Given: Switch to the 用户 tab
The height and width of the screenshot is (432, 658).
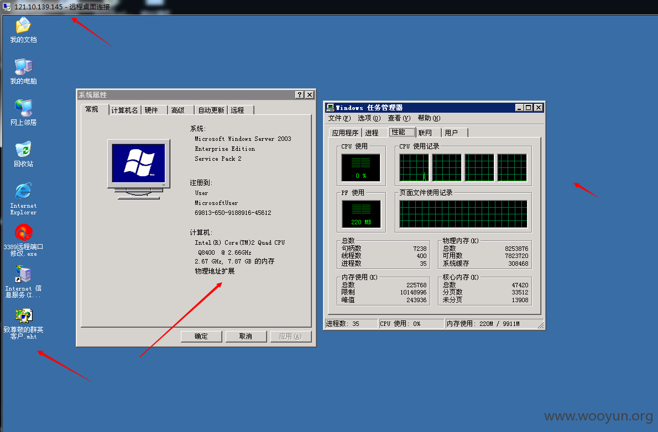Looking at the screenshot, I should (x=455, y=133).
